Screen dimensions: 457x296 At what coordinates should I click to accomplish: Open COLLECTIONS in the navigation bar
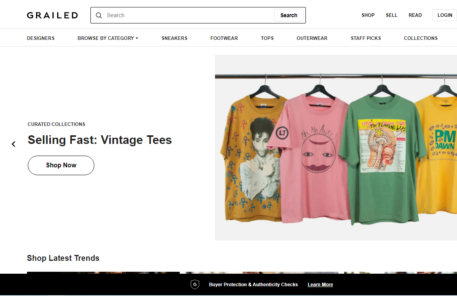pos(421,38)
